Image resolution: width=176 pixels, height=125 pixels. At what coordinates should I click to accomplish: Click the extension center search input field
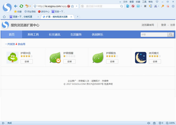pos(154,35)
